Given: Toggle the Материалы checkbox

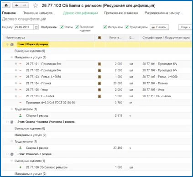Looking at the screenshot, I should (x=104, y=27).
